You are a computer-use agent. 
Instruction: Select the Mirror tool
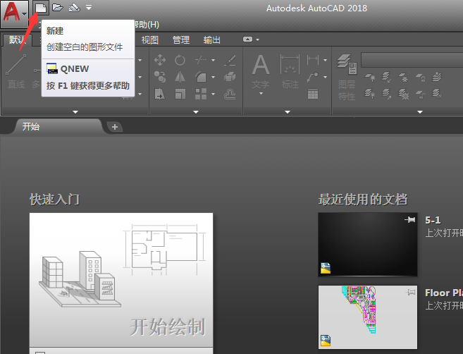[180, 77]
